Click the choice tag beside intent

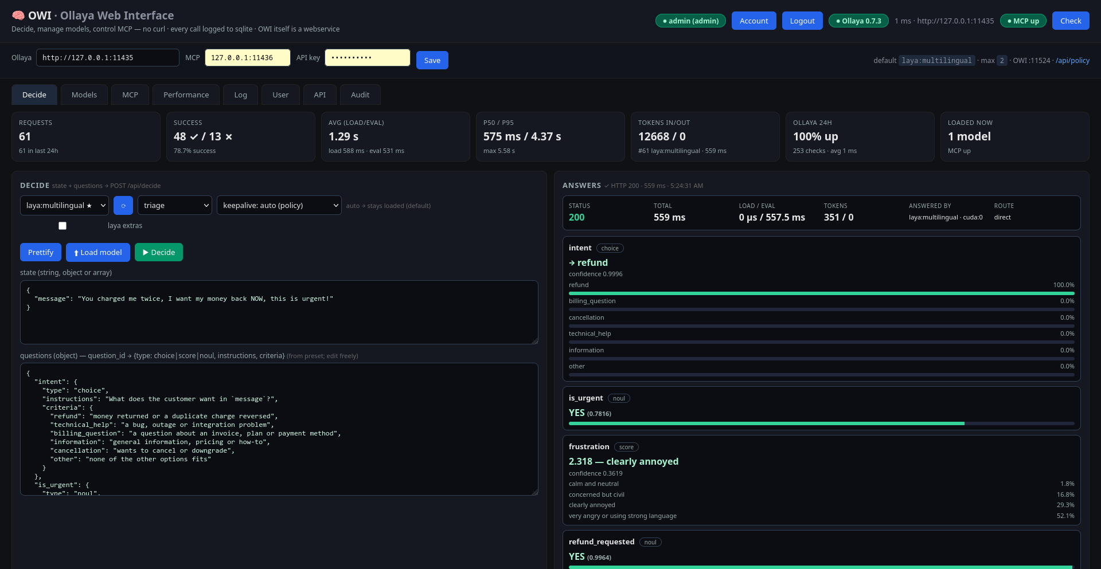[610, 248]
